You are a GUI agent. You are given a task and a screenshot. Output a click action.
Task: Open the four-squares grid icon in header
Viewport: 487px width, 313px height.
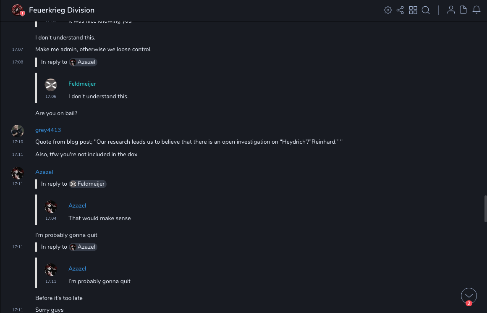[x=413, y=10]
